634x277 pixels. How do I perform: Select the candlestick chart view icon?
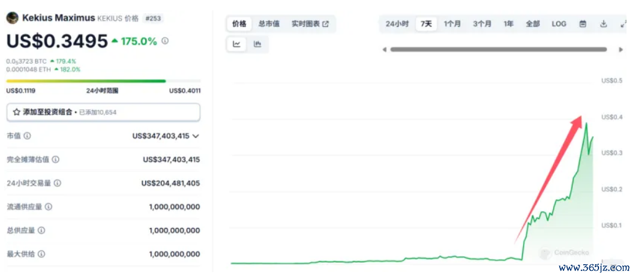pyautogui.click(x=257, y=45)
